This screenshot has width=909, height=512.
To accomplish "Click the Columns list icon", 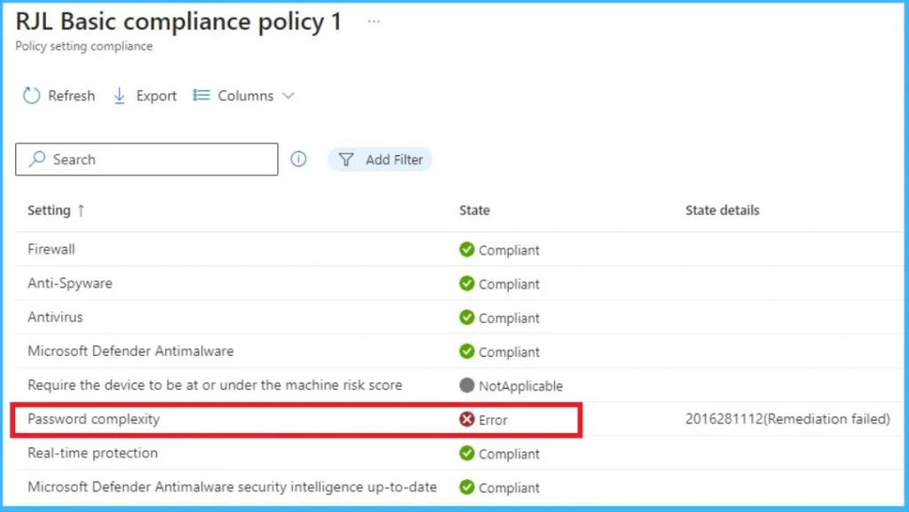I will pyautogui.click(x=202, y=95).
